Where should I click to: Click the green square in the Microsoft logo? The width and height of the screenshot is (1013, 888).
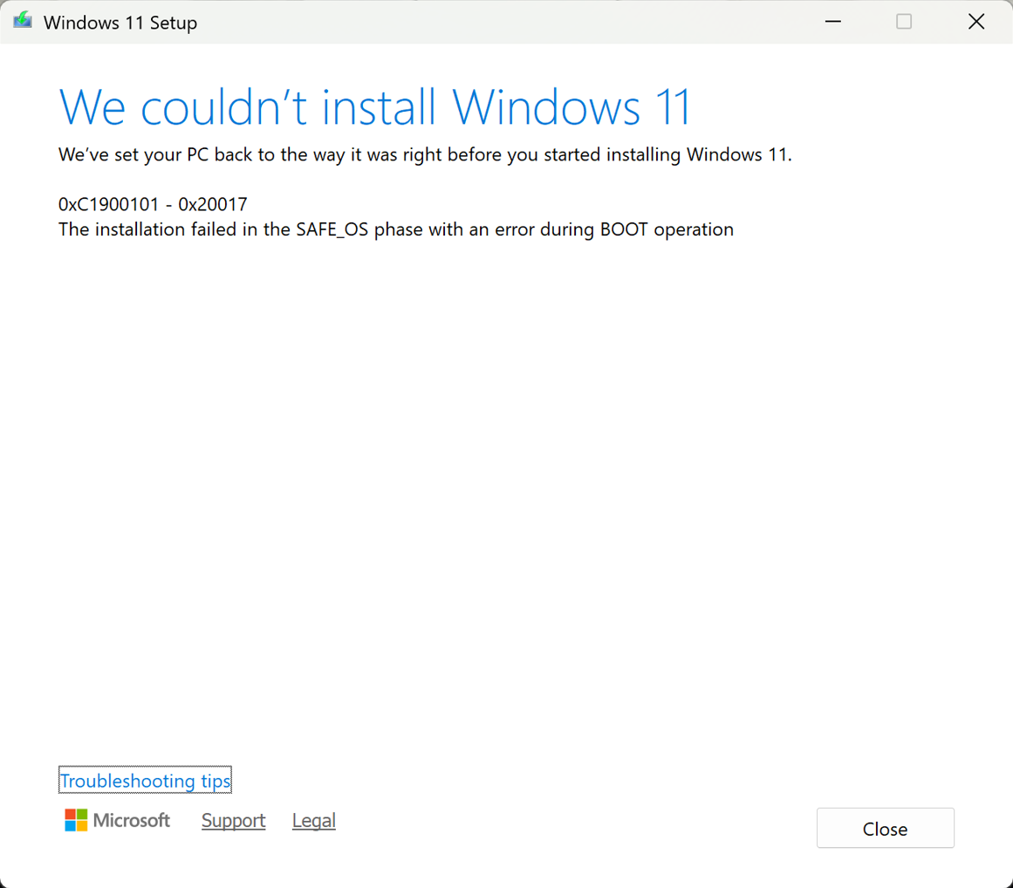(x=82, y=814)
